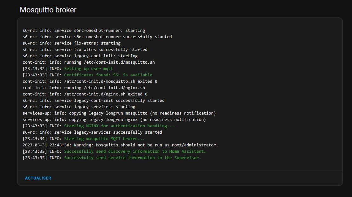
Task: Click the Mosquitto broker heading
Action: tap(48, 10)
